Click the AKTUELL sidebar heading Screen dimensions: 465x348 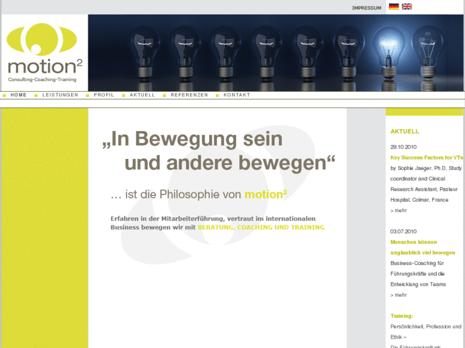(404, 132)
